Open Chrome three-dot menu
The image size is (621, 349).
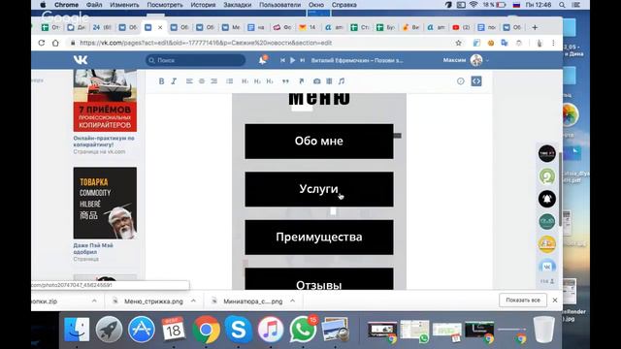pos(553,43)
